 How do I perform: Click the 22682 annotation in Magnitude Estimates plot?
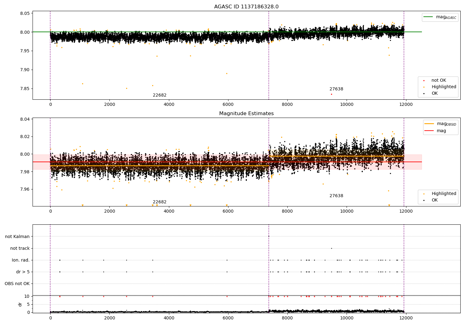pos(160,202)
